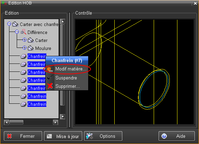Click the first Chanfrein chamfer icon

23,56
